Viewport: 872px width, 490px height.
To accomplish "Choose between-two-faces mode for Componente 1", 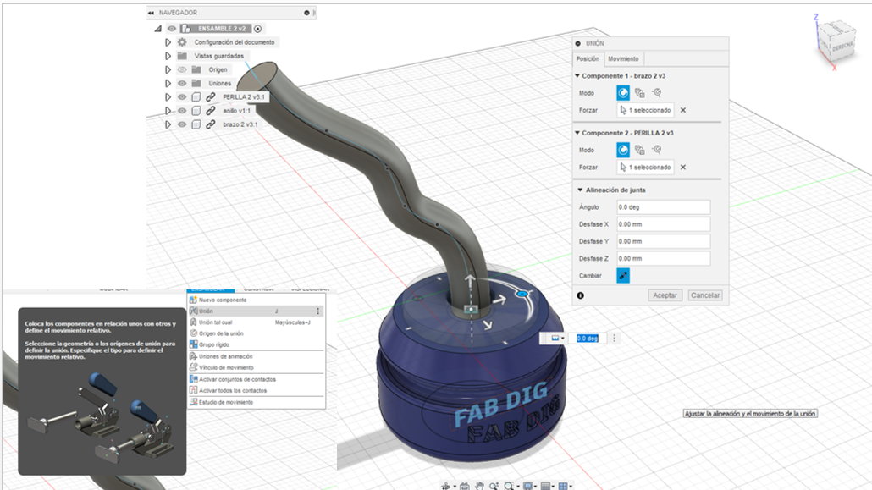I will [639, 93].
